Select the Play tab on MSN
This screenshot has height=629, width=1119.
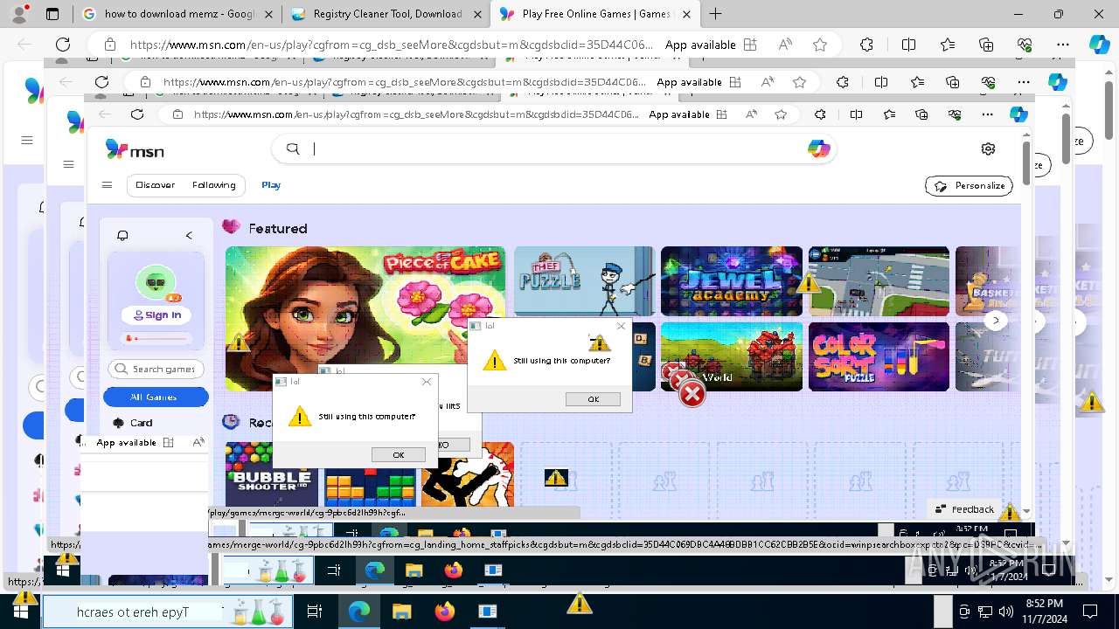click(x=271, y=185)
